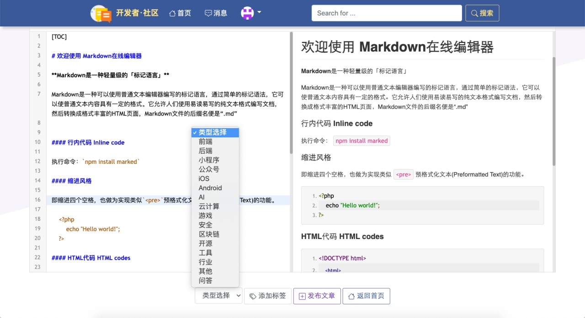The image size is (585, 318).
Task: Click the house icon in 返回首页
Action: (351, 296)
